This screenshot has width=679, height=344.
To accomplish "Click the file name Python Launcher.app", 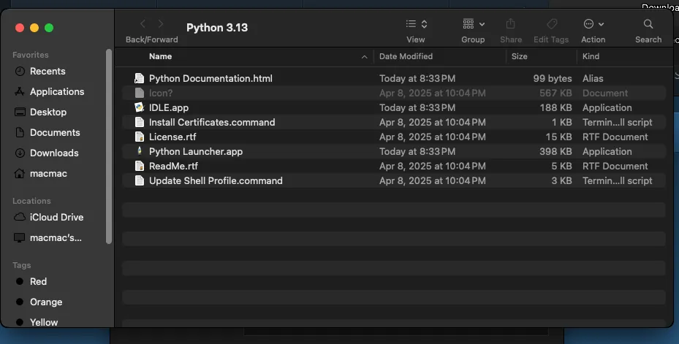I will pos(196,151).
